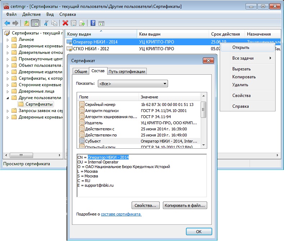Screen dimensions: 284x241
Task: Click the Доверенные лица folder icon
Action: point(14,91)
